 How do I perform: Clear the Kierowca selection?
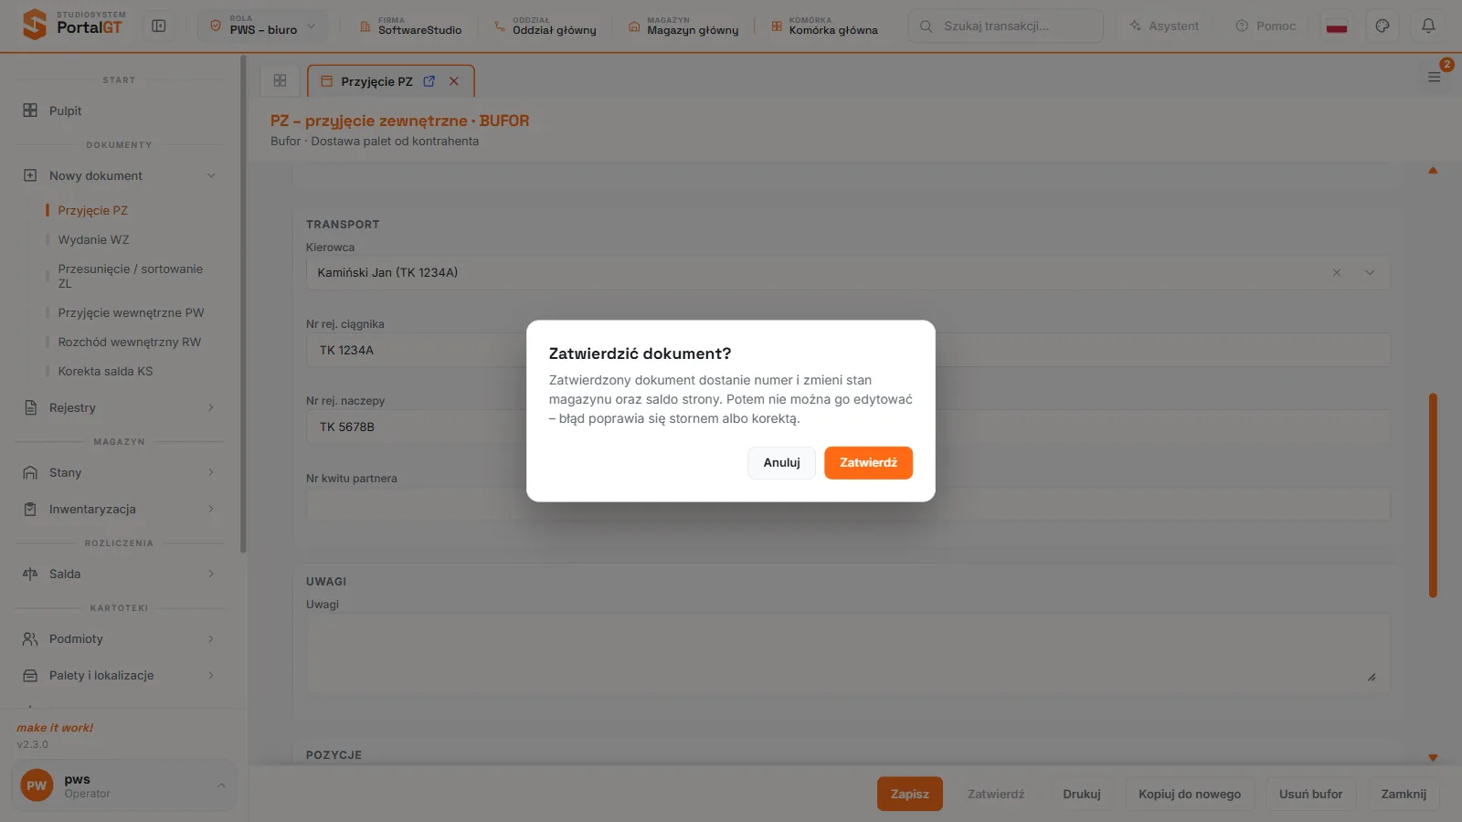(x=1337, y=272)
